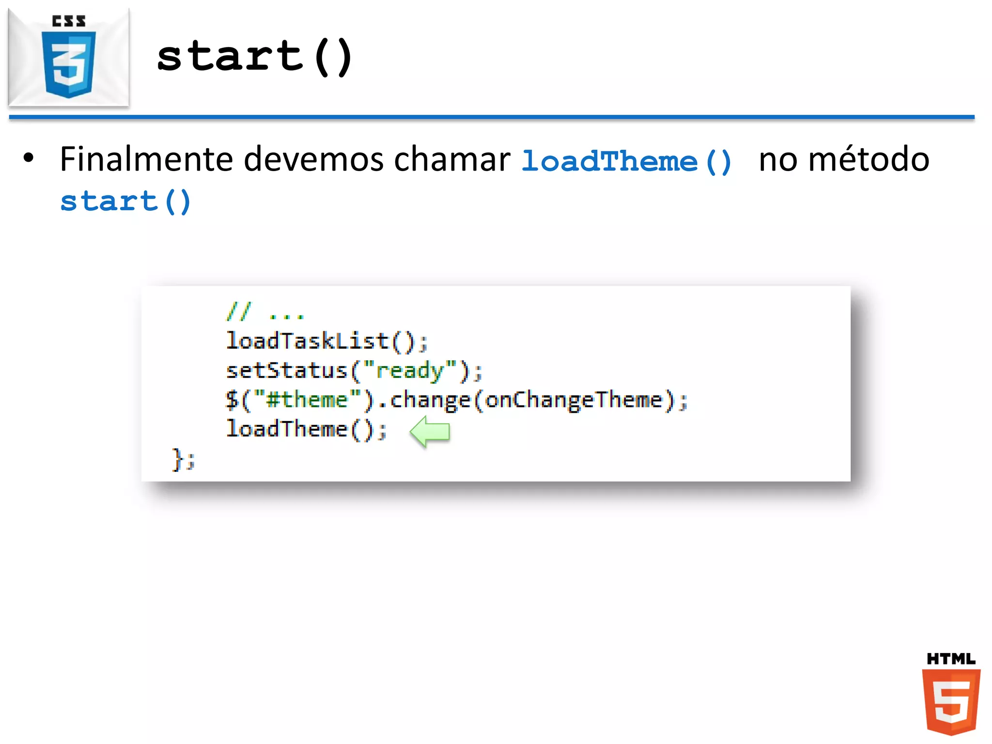The height and width of the screenshot is (744, 992).
Task: Select the blue "start()" text in bullet
Action: click(x=126, y=201)
